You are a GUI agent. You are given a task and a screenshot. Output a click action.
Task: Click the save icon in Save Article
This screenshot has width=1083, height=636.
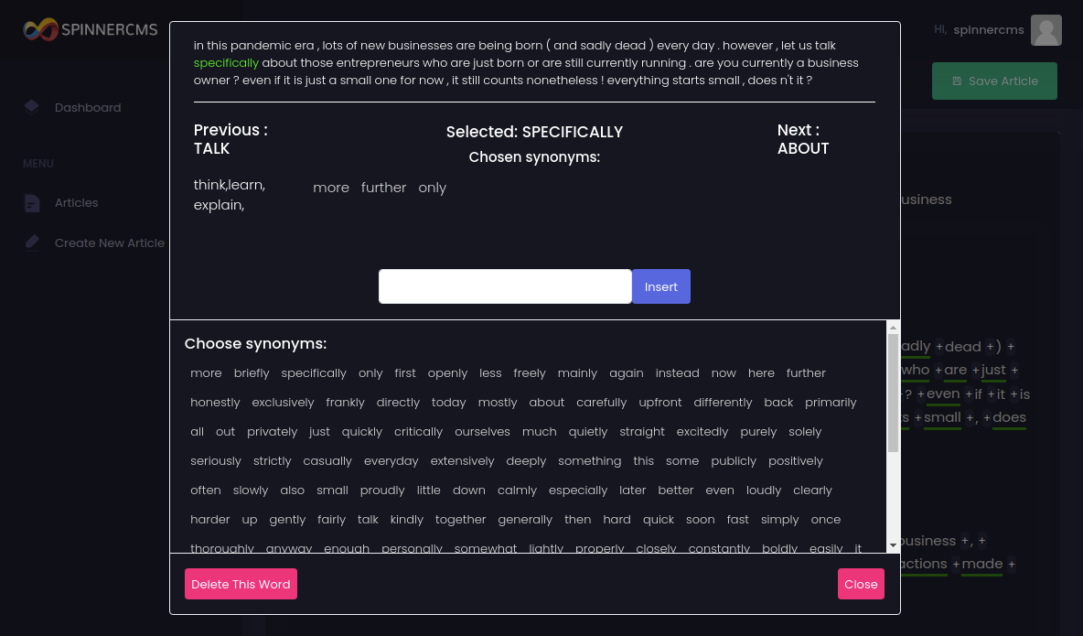pyautogui.click(x=957, y=81)
